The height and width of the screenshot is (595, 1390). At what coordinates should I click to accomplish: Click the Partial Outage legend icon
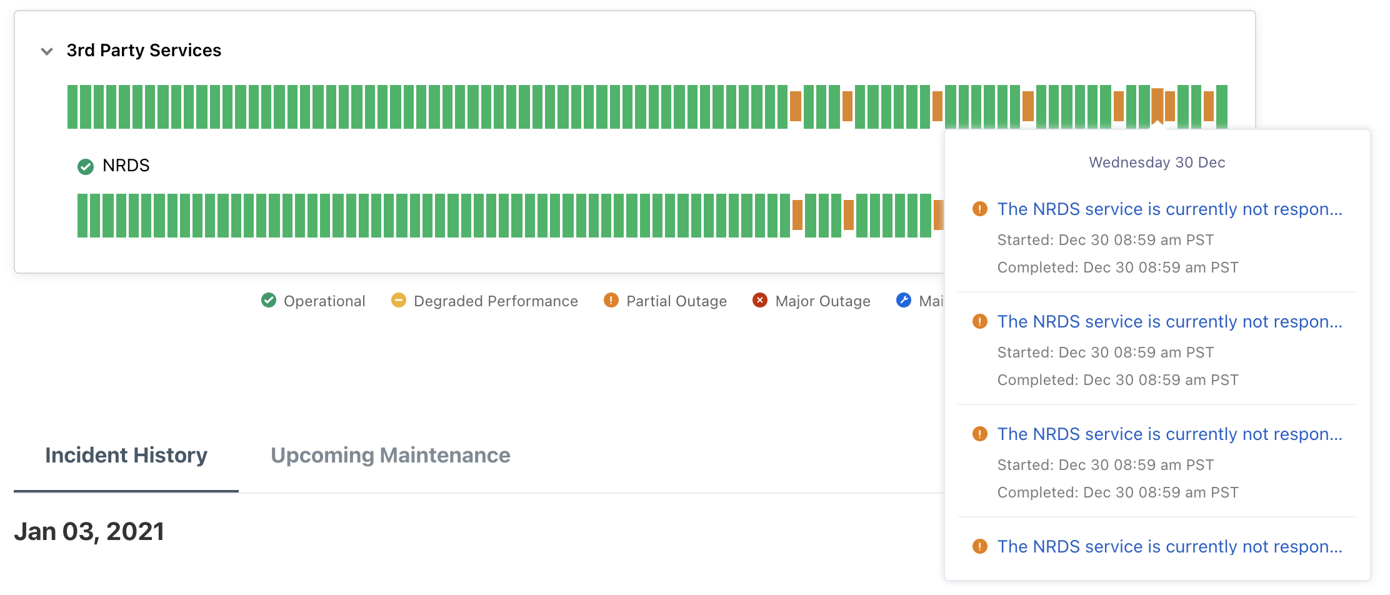point(611,301)
